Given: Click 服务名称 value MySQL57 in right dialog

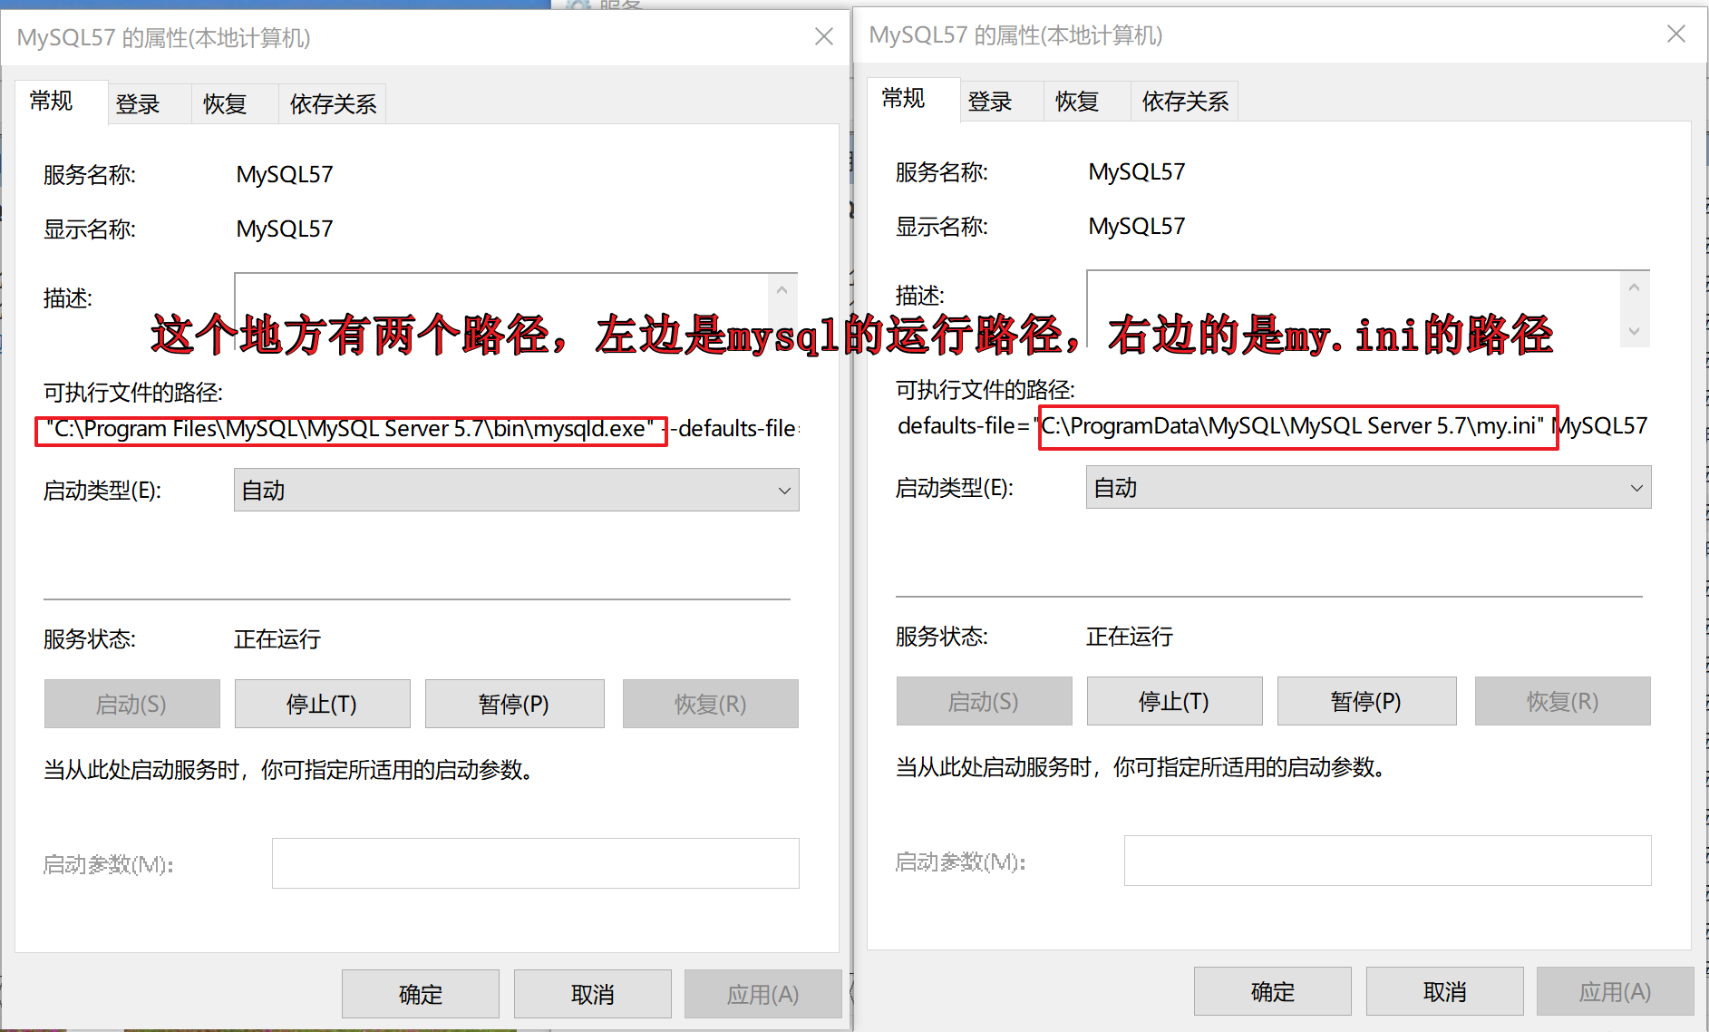Looking at the screenshot, I should coord(1137,171).
